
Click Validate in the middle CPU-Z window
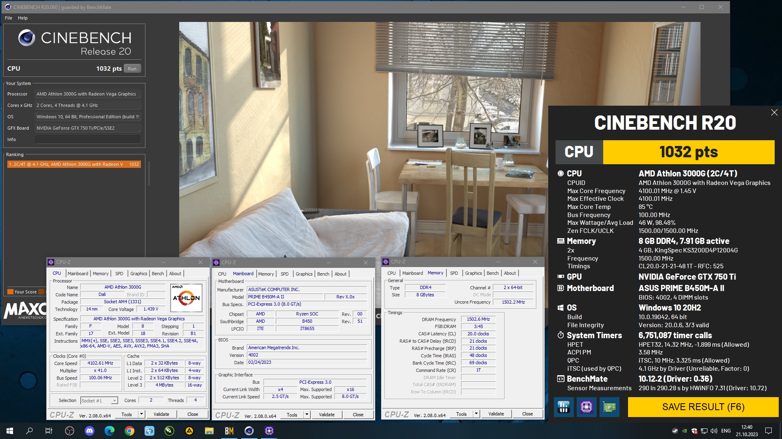tap(327, 415)
